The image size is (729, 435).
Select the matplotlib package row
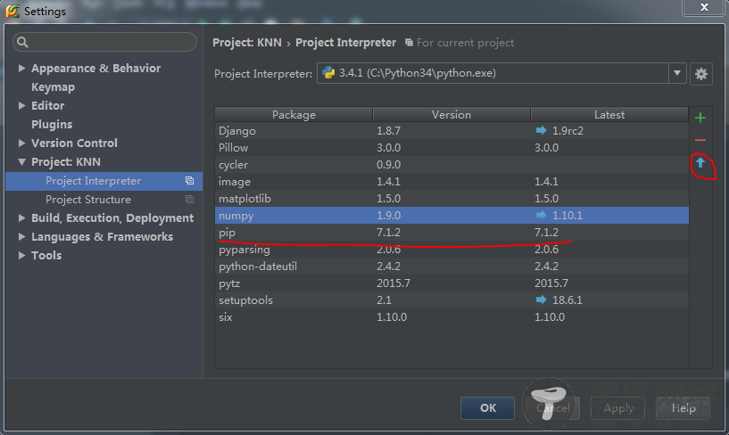(x=451, y=198)
